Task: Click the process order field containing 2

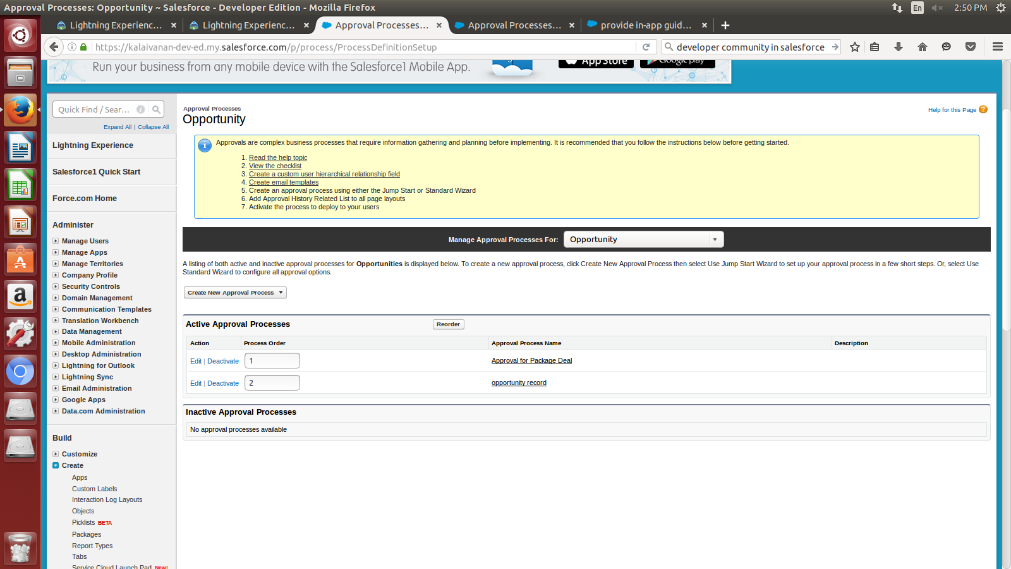Action: (x=272, y=383)
